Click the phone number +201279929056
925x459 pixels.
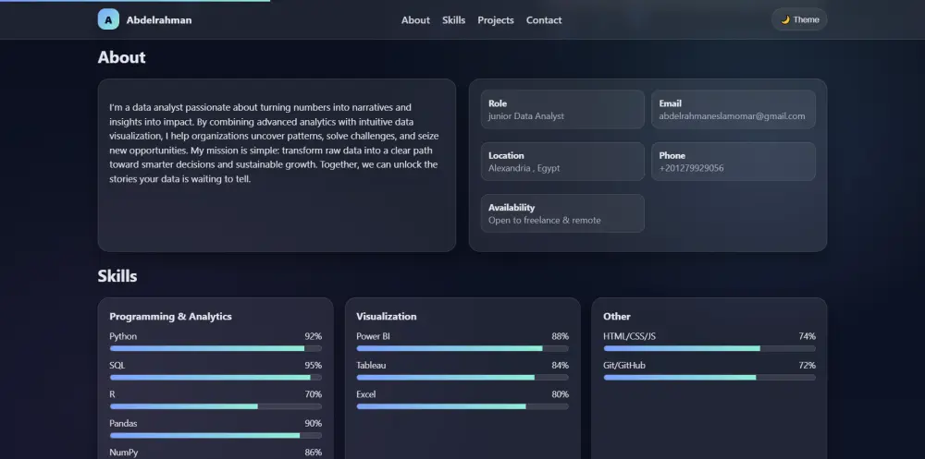point(691,168)
